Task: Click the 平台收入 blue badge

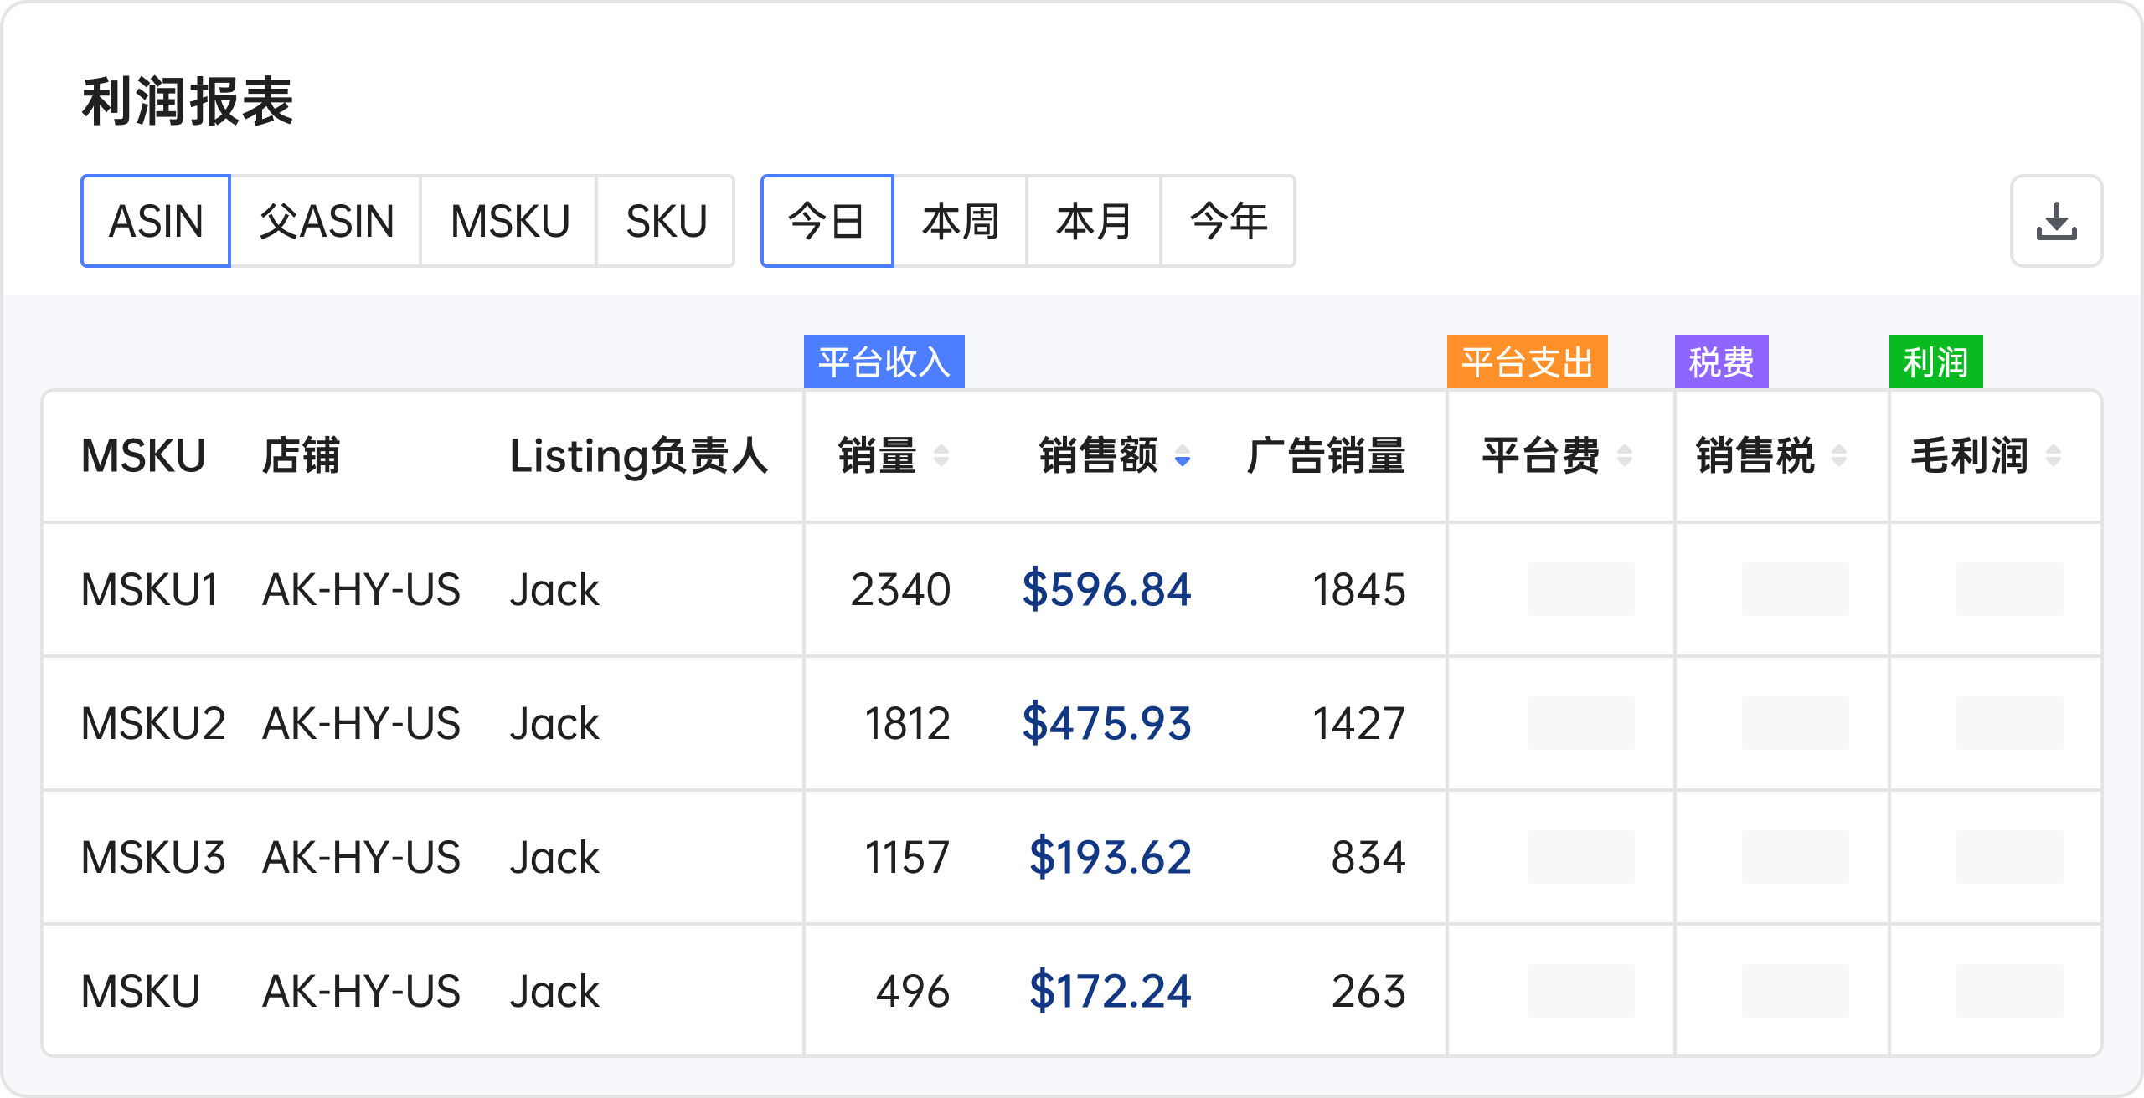Action: [x=884, y=362]
